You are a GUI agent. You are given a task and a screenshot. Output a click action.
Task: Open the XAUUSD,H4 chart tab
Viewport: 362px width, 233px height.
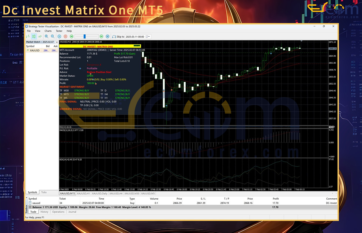point(116,193)
